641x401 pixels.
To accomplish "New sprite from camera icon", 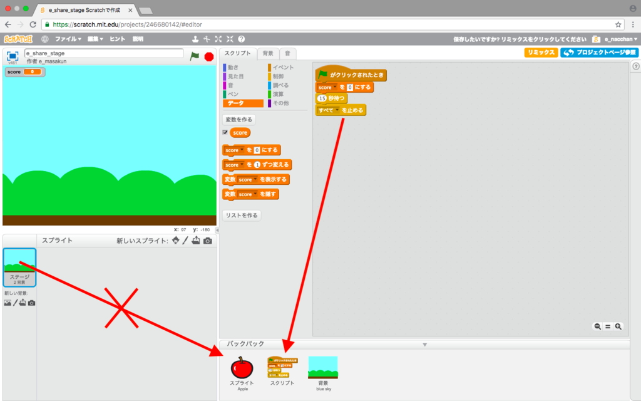I will click(208, 241).
